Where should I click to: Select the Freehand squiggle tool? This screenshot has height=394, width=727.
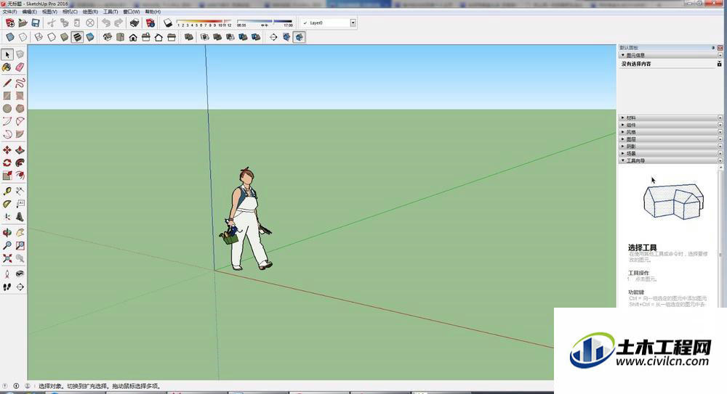coord(20,83)
